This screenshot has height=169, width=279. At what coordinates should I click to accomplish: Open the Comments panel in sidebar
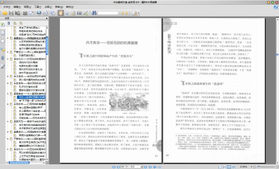(3, 50)
